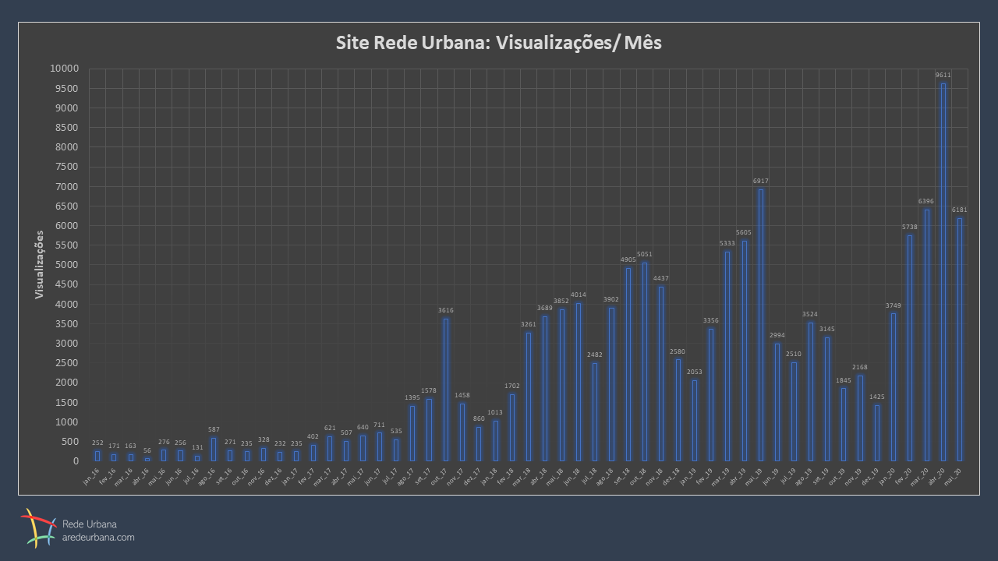Select the chart title text

[498, 43]
